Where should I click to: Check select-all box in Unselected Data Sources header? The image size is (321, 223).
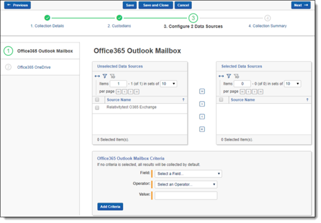point(97,100)
